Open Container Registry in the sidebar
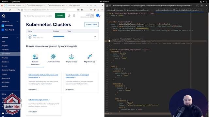 [8, 70]
